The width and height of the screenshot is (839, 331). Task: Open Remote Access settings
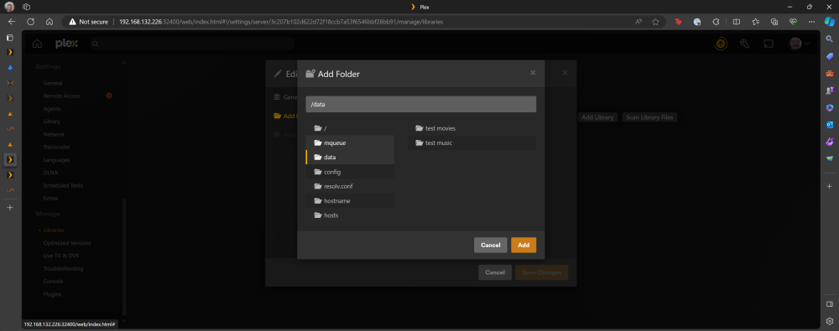(61, 96)
